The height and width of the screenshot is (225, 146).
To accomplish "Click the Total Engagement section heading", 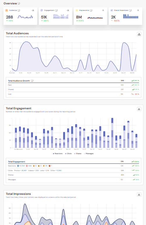I will tap(19, 108).
